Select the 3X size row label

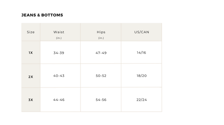[x=31, y=100]
